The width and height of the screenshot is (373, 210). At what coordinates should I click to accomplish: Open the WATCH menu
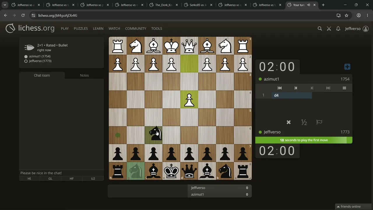coord(114,29)
